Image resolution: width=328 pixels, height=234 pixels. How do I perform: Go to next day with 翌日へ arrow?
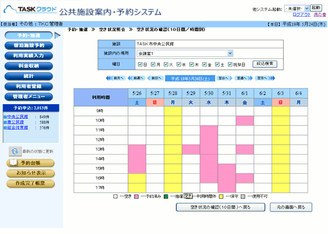tap(224, 78)
